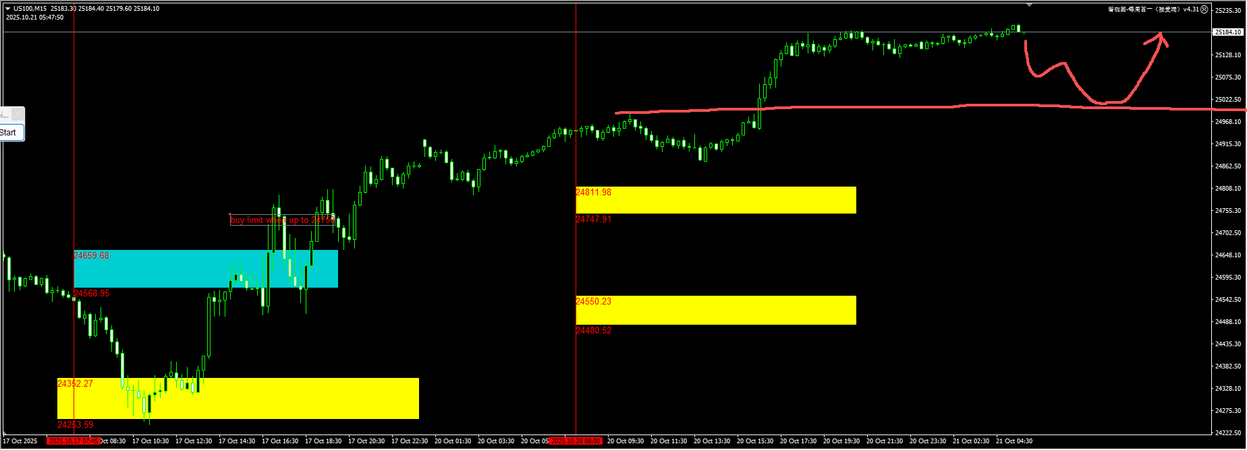Click the 24480.52 red price label

594,331
